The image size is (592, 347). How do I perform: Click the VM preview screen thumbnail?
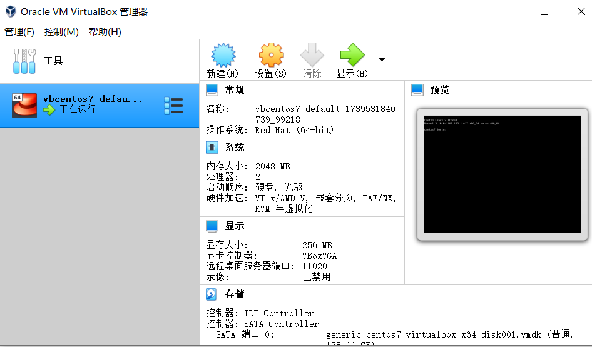pyautogui.click(x=502, y=174)
